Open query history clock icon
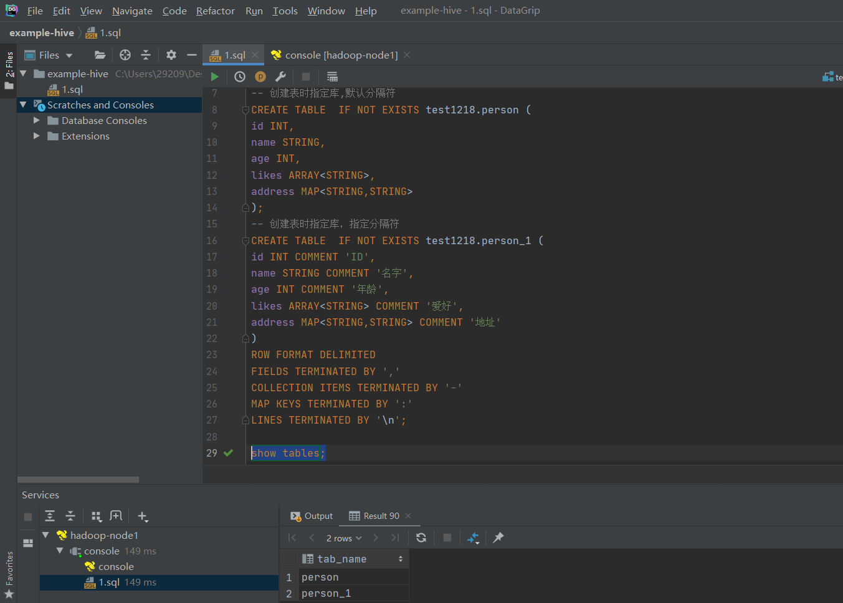The height and width of the screenshot is (603, 843). coord(240,77)
